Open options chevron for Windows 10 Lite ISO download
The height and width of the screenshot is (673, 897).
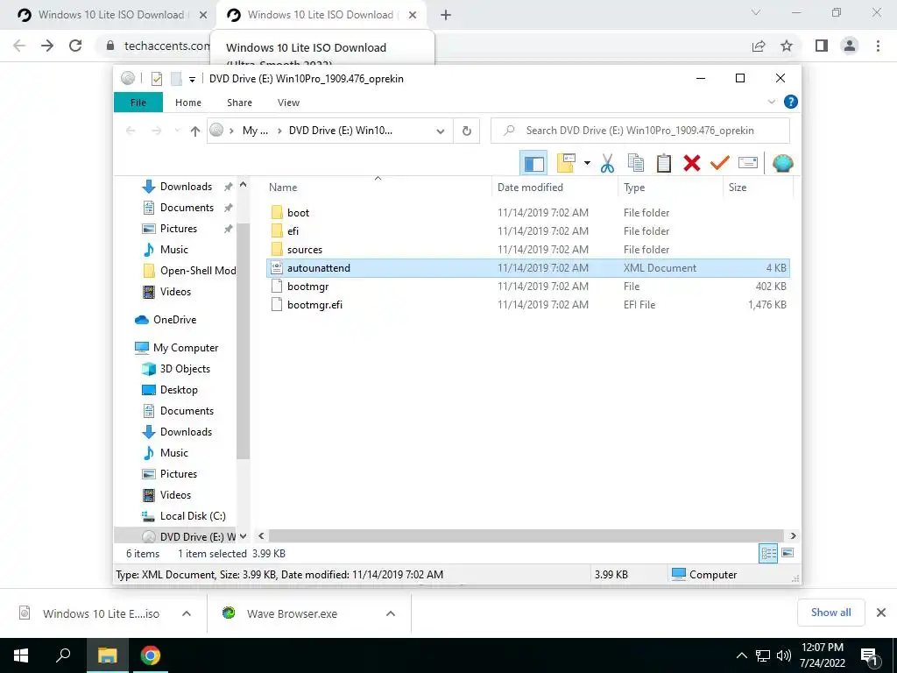coord(186,613)
